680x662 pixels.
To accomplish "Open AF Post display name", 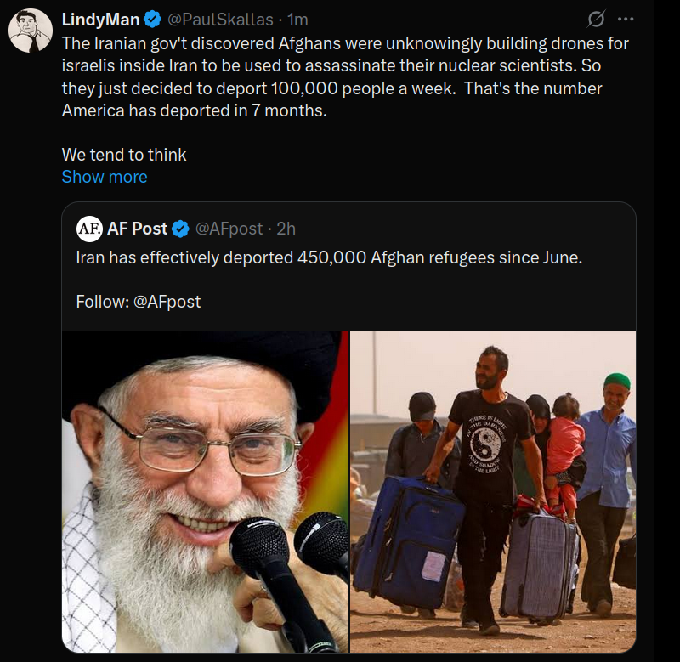I will [137, 229].
